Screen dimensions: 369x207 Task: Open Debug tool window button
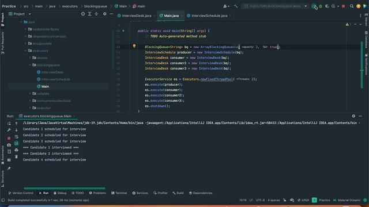[x=60, y=193]
